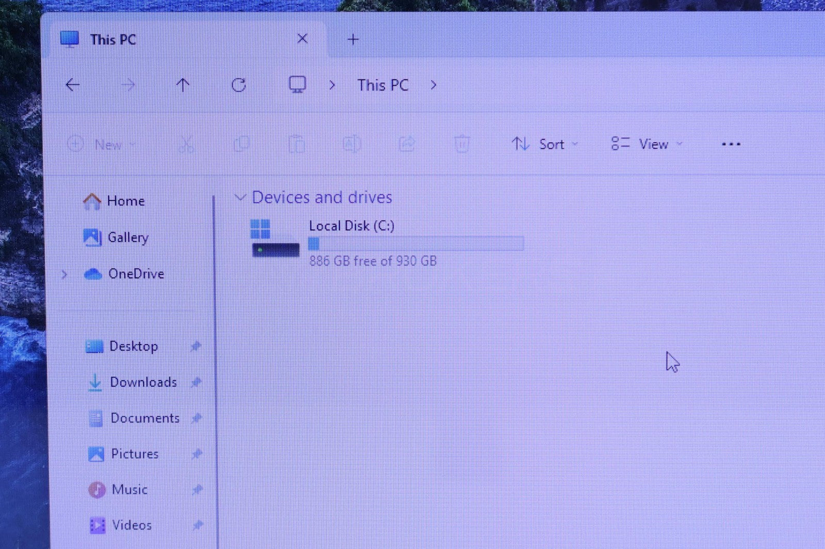This screenshot has width=825, height=549.
Task: Collapse the Devices and drives group
Action: click(x=240, y=197)
